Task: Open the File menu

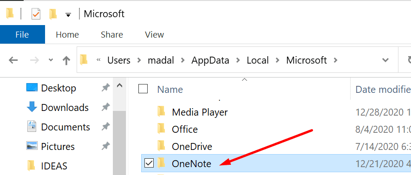Action: coord(22,34)
